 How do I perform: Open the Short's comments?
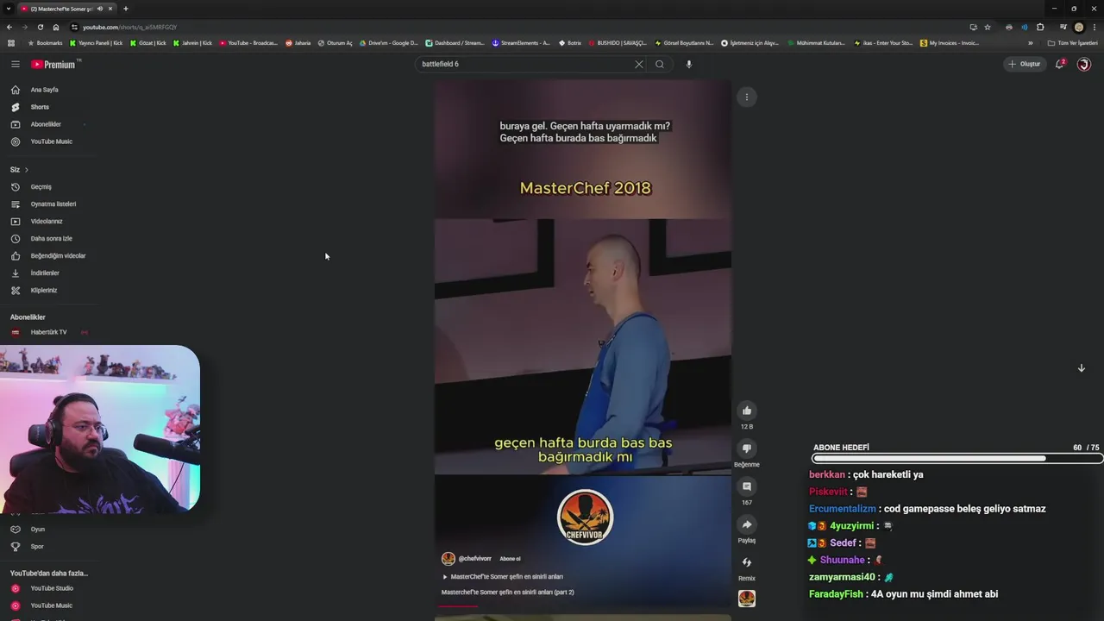point(747,486)
